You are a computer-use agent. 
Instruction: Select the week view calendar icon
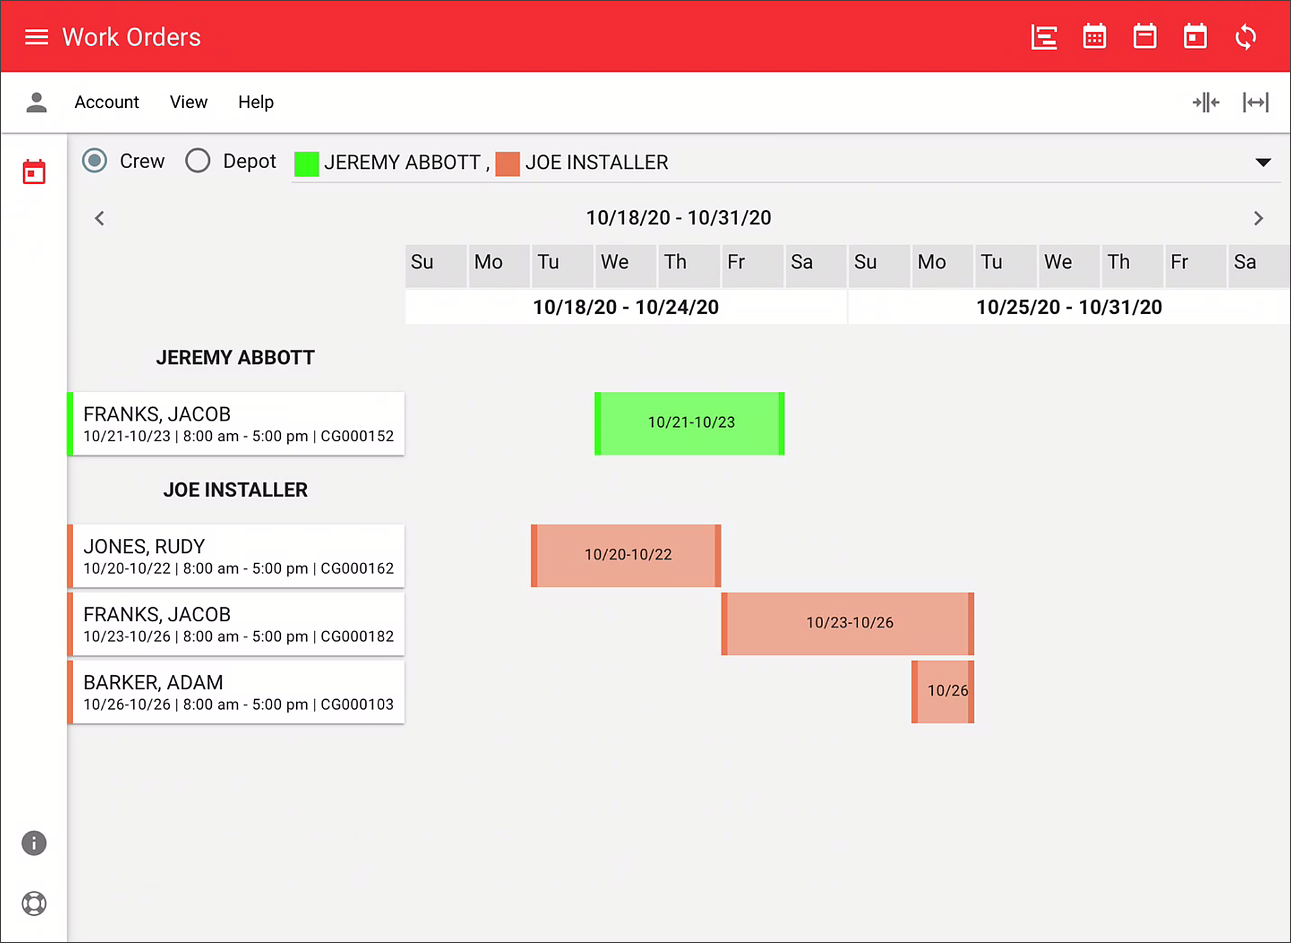[x=1145, y=36]
